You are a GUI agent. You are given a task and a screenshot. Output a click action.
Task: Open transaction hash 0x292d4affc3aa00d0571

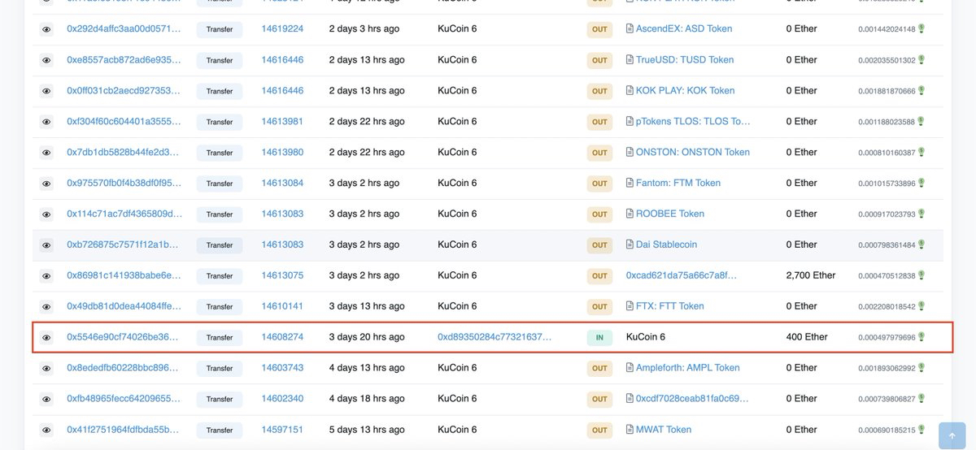124,28
